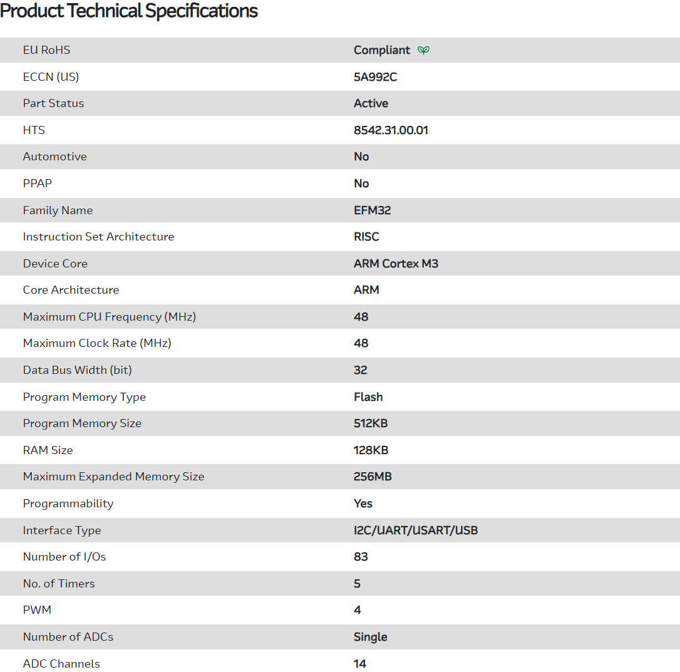The image size is (680, 672).
Task: Click the Compliant value text
Action: click(x=382, y=50)
